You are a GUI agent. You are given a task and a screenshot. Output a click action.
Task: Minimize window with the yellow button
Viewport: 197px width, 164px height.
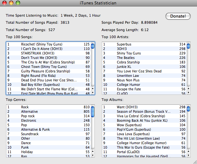(x=11, y=3)
